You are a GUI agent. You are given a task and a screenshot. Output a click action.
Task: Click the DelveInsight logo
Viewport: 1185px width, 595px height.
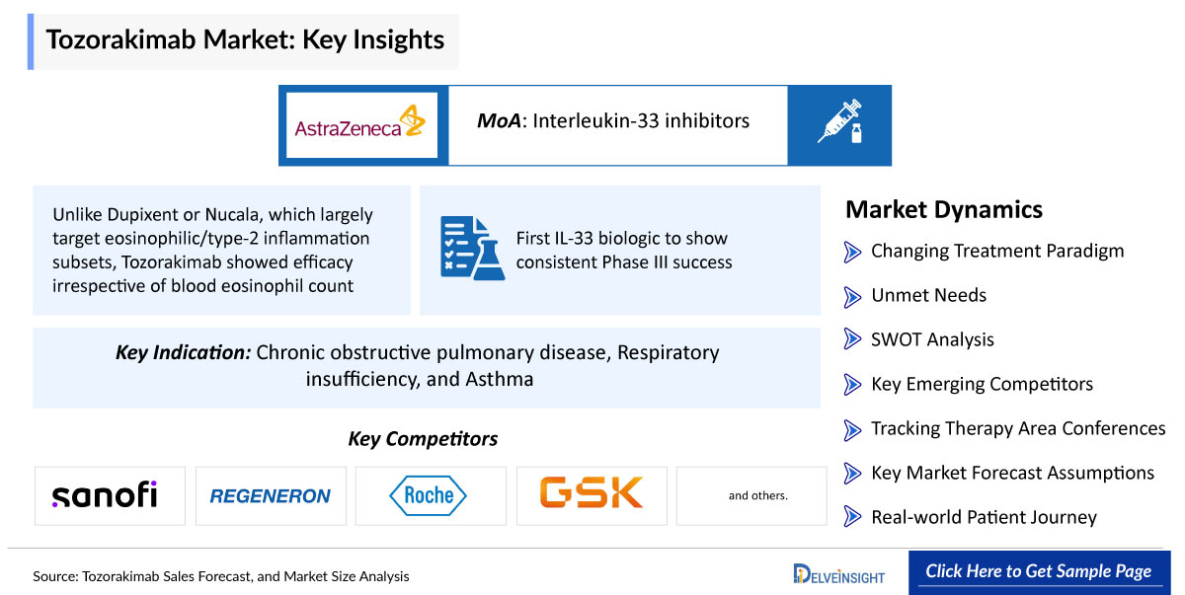838,573
